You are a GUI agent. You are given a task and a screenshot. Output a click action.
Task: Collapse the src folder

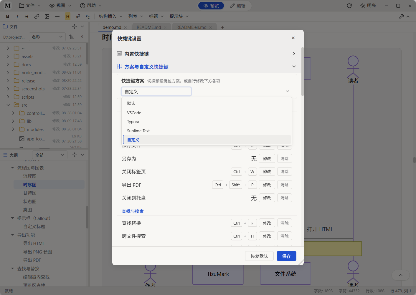tap(8, 105)
